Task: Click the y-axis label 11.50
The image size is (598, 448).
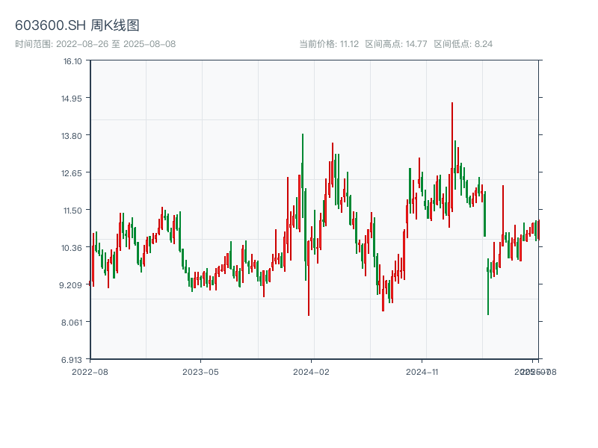Action: pos(73,211)
